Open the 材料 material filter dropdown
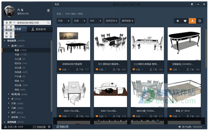 point(96,21)
